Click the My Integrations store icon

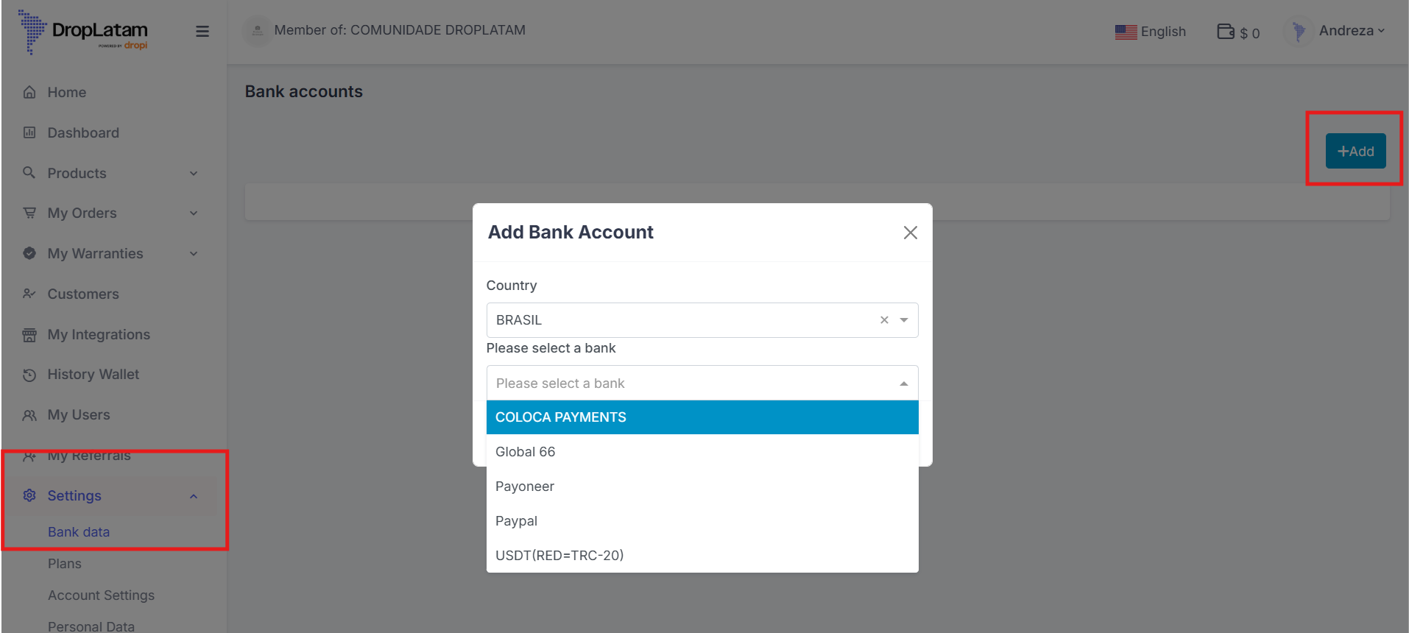pyautogui.click(x=29, y=335)
